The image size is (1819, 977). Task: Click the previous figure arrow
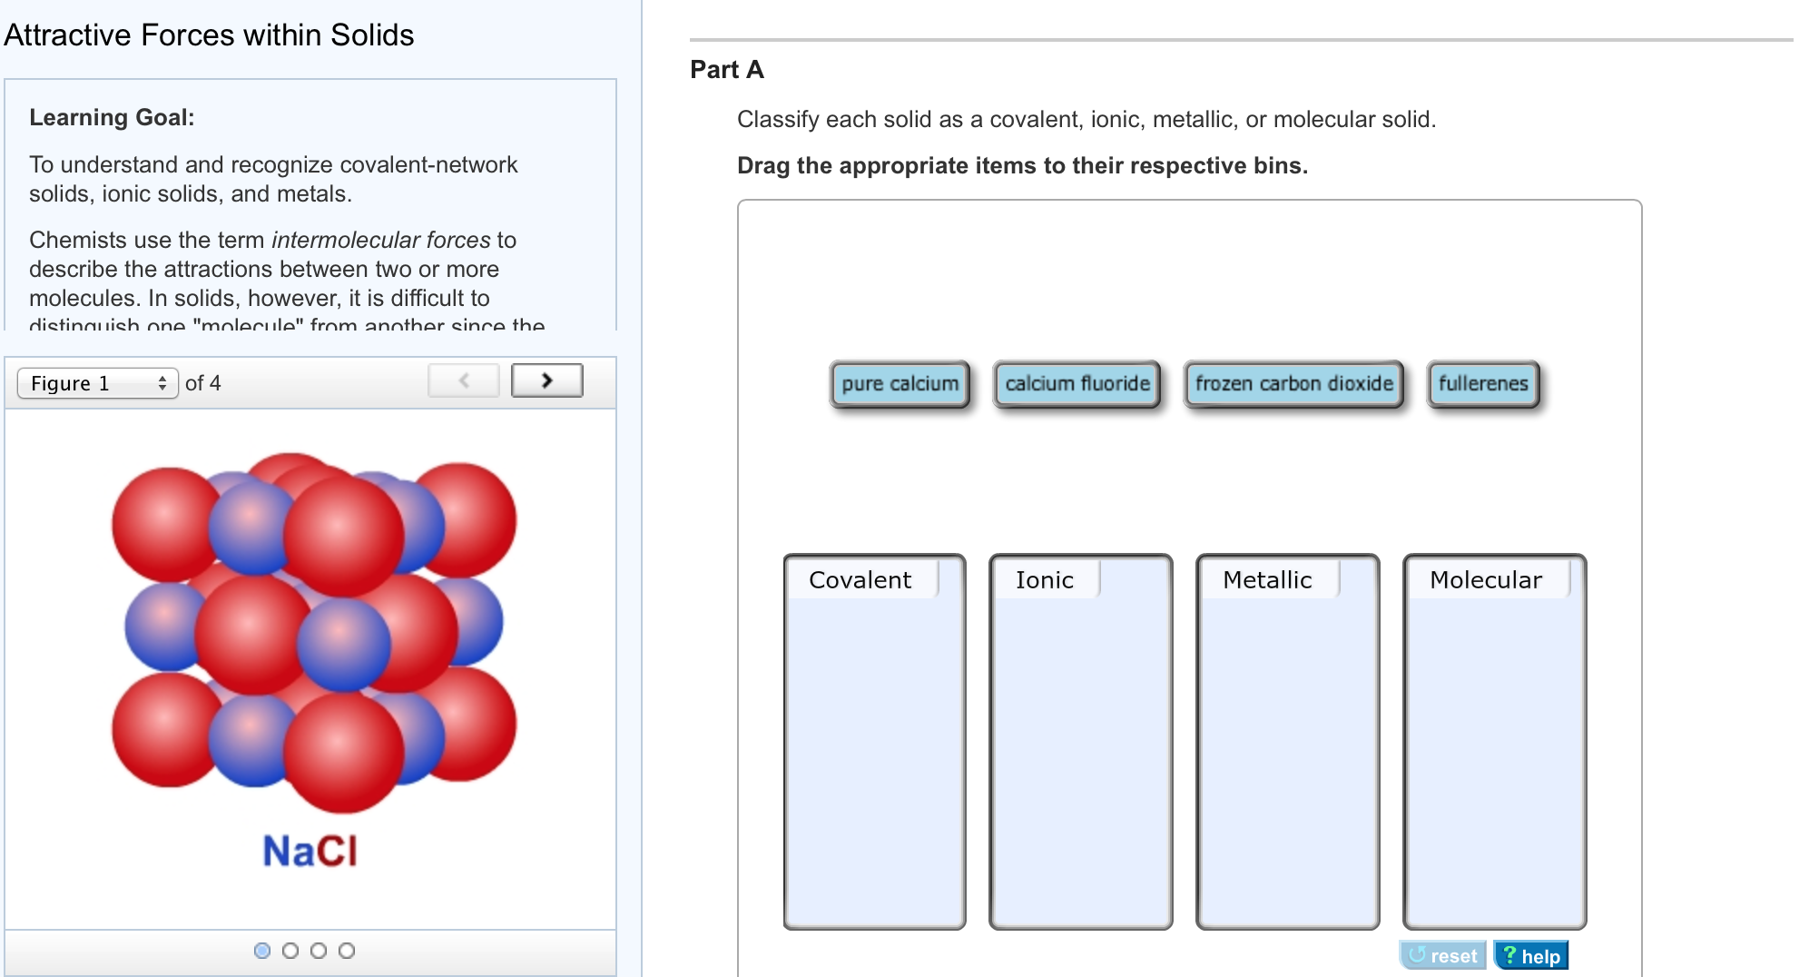click(x=463, y=380)
